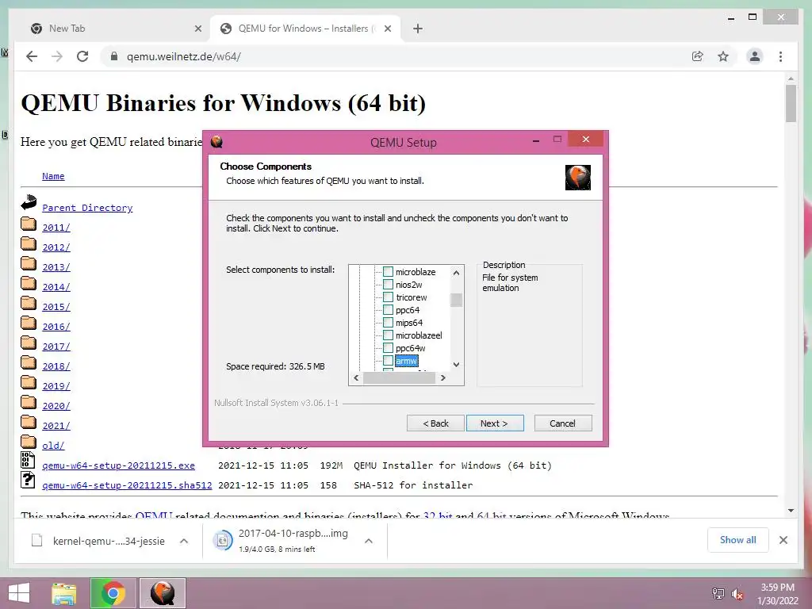Open Chrome from the taskbar
This screenshot has width=812, height=609.
[x=113, y=593]
